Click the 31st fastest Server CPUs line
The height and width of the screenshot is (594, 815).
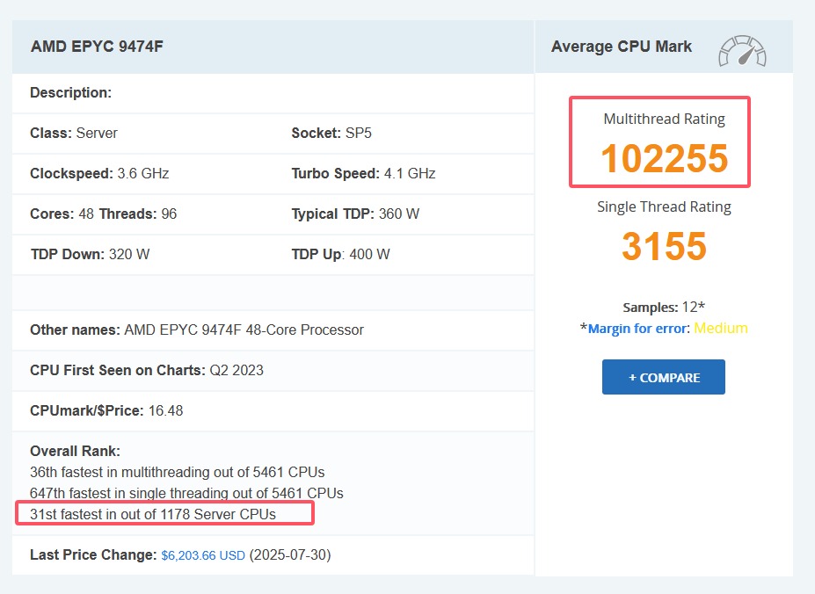click(153, 514)
